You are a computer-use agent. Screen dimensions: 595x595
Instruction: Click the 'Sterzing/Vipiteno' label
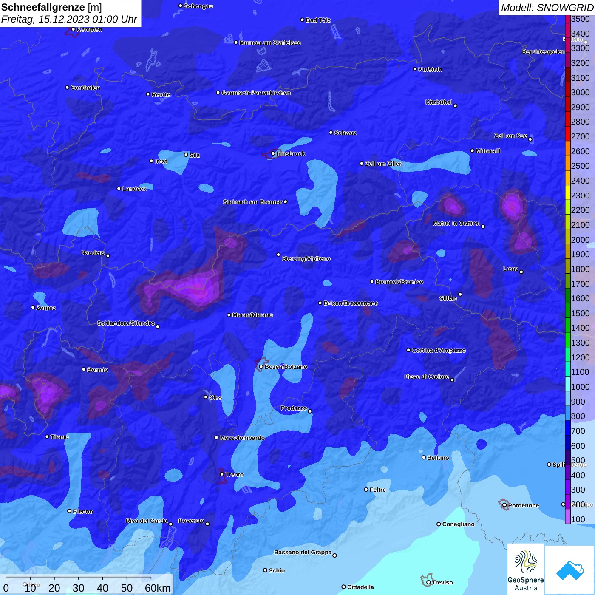point(306,258)
